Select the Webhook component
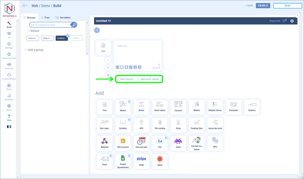This screenshot has width=304, height=179. tap(104, 143)
